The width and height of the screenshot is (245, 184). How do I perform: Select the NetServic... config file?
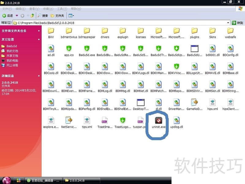(69, 123)
